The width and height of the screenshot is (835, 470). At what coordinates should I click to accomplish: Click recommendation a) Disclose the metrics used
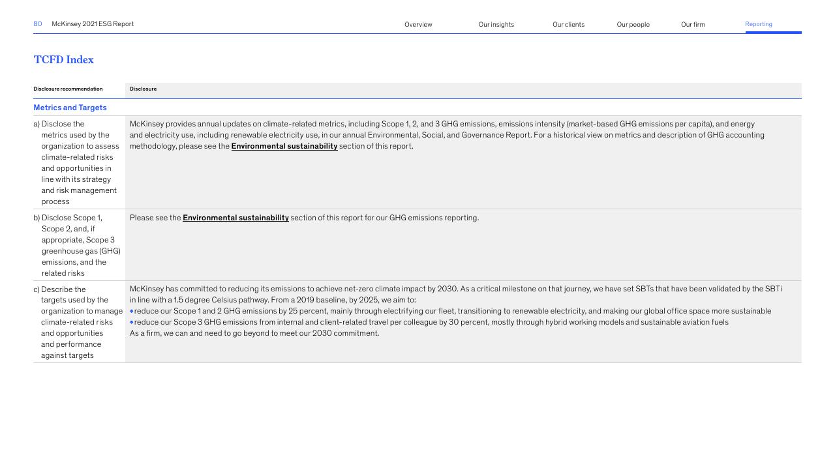click(77, 162)
